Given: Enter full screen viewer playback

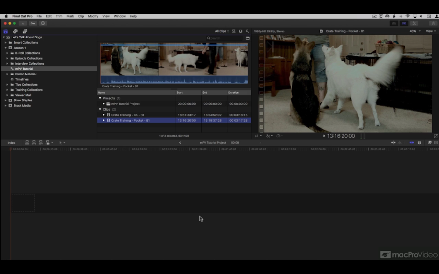Looking at the screenshot, I should click(x=436, y=136).
